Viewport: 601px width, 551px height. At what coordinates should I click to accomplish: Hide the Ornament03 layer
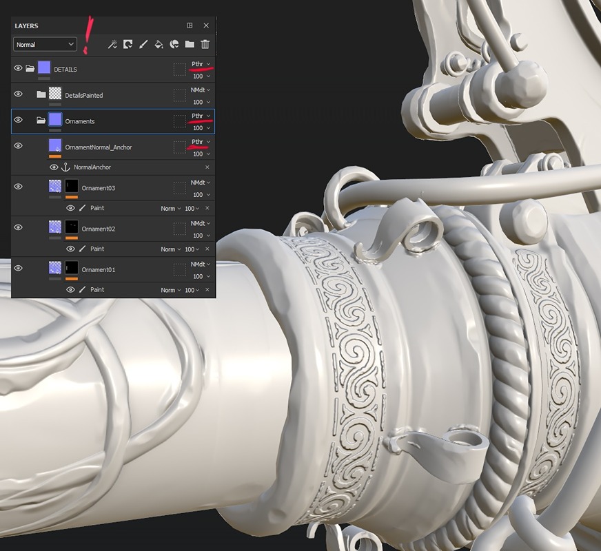(18, 187)
